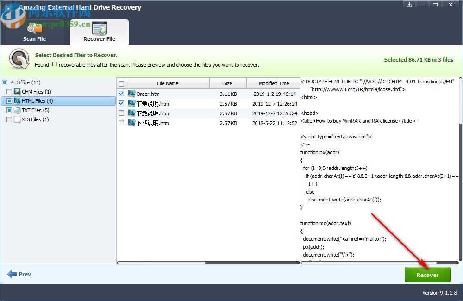Click the preview pane horizontal scrollbar
The width and height of the screenshot is (463, 301).
[380, 263]
